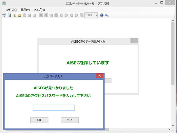Click the AiSEG data download icon
This screenshot has height=133, width=177.
[4, 15]
